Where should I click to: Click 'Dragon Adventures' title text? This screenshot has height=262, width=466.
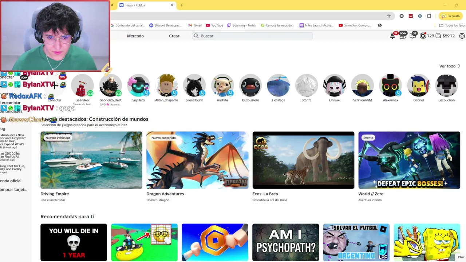click(x=165, y=194)
